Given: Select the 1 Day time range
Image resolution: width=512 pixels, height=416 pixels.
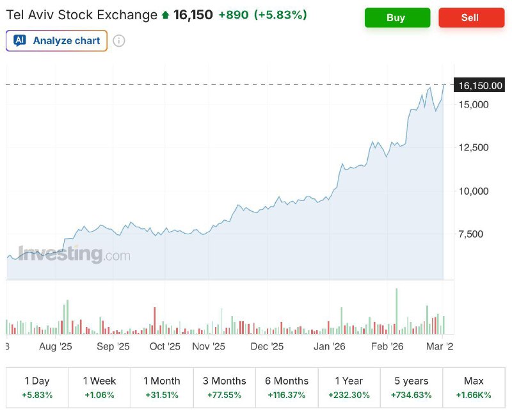Looking at the screenshot, I should coord(37,388).
